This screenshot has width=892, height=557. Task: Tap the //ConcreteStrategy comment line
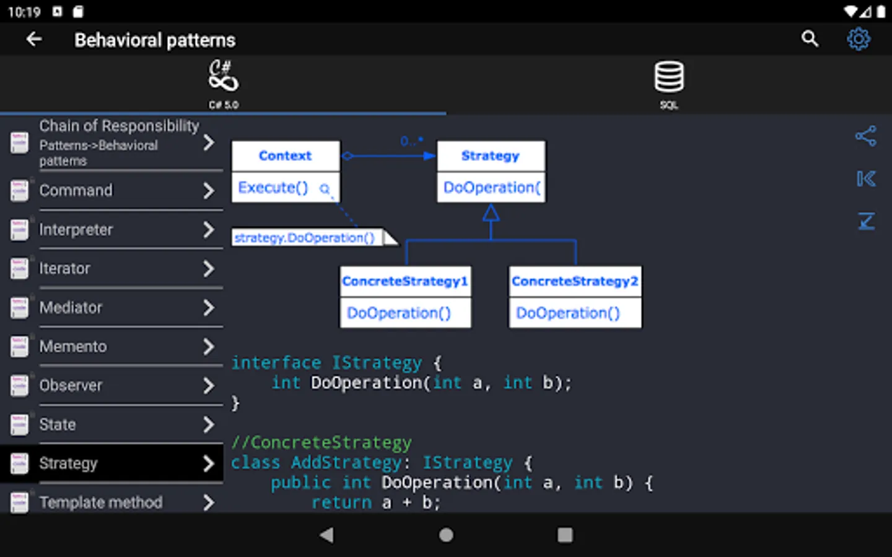point(321,443)
